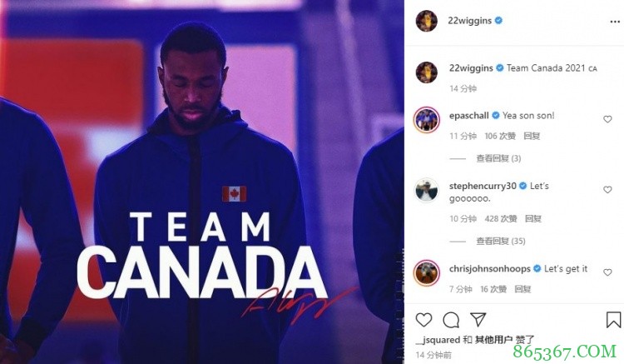Open the Team Canada post image

(x=202, y=182)
